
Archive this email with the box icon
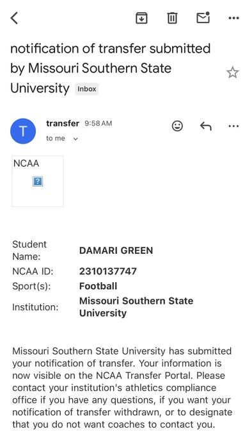click(141, 18)
